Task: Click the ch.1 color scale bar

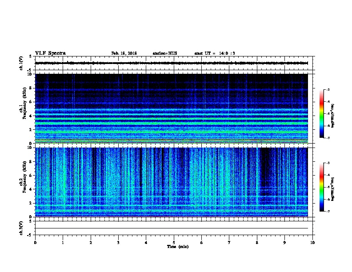Action: [x=322, y=114]
